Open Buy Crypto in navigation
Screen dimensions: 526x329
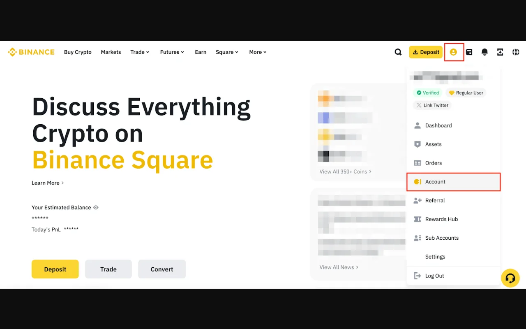click(x=78, y=52)
